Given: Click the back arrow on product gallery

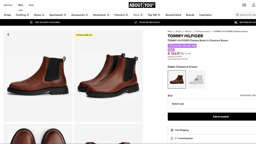Looking at the screenshot, I should [8, 35].
